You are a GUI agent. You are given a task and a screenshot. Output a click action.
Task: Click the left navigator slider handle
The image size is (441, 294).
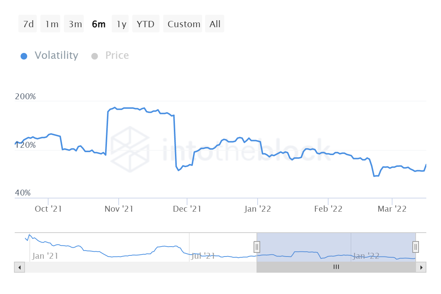[x=256, y=247]
